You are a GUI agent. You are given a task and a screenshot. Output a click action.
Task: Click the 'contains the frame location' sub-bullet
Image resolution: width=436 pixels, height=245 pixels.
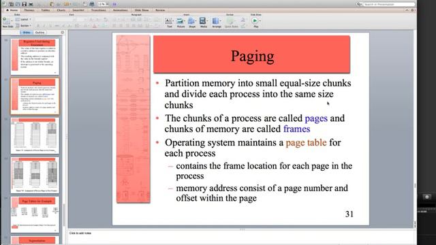[x=264, y=171]
